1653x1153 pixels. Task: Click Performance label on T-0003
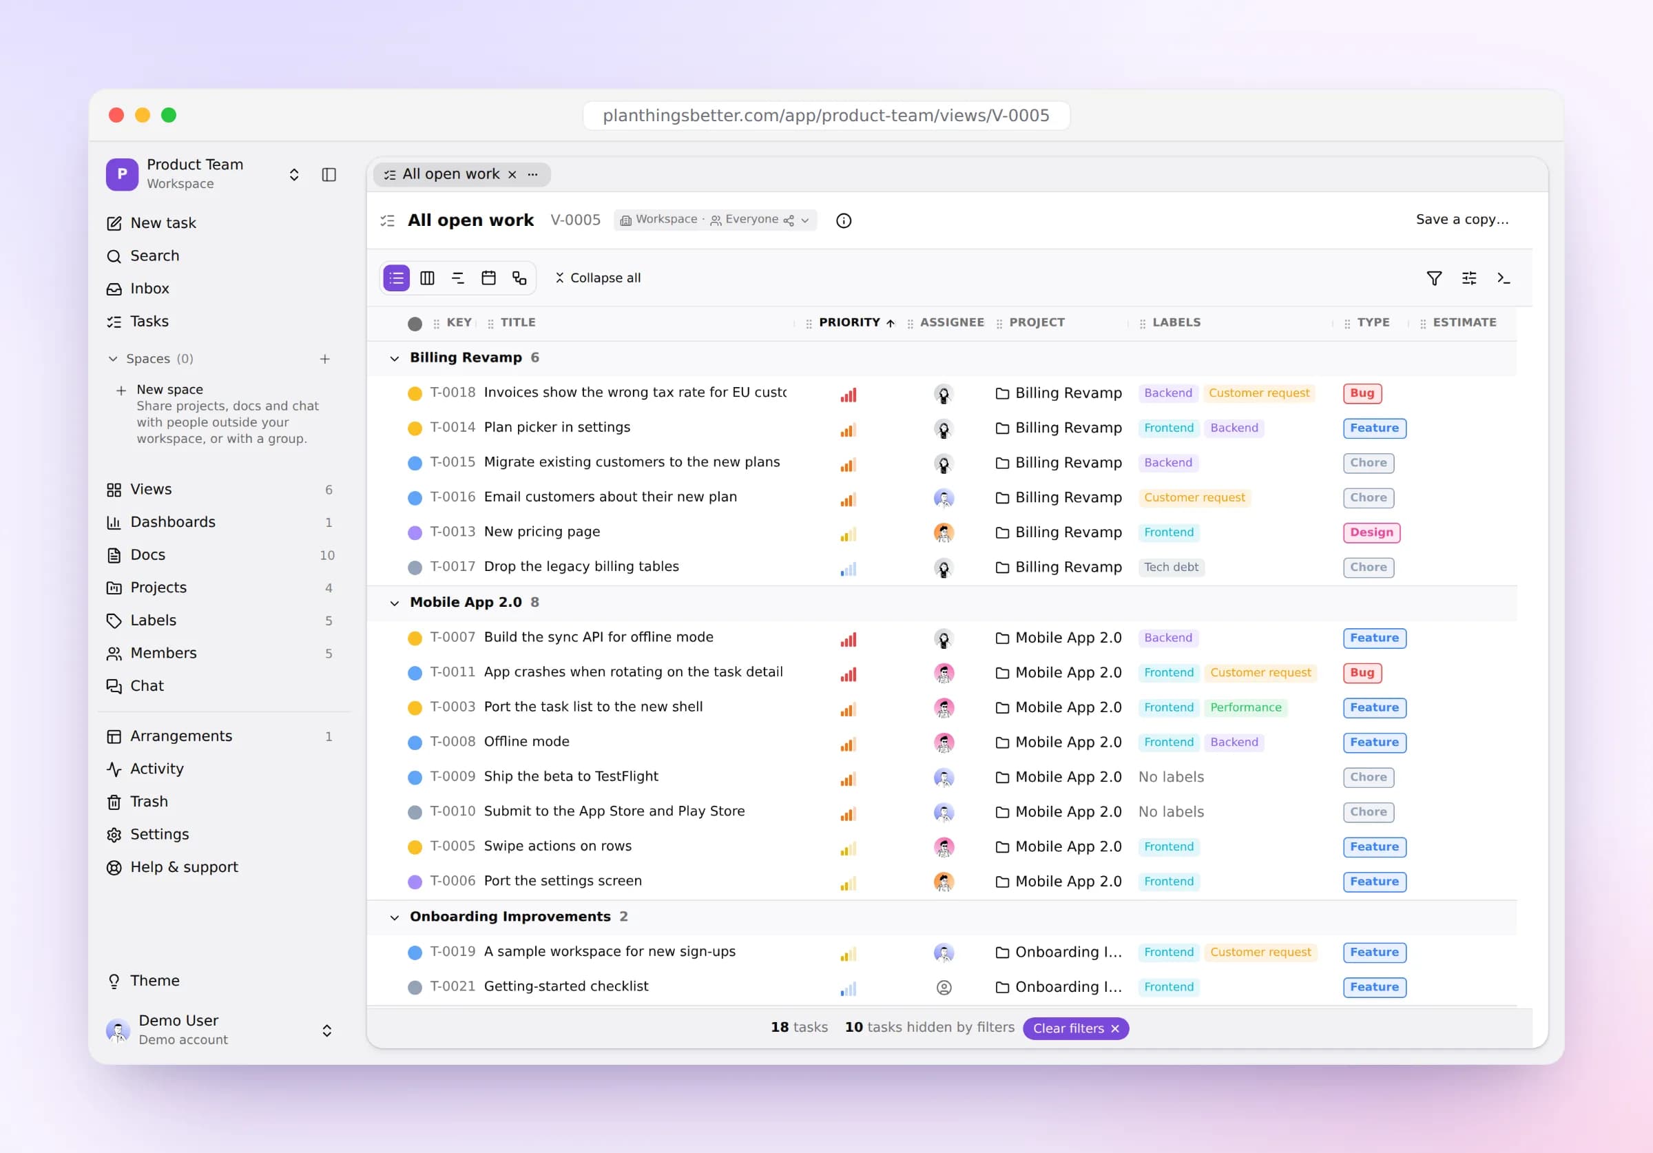[x=1245, y=708]
